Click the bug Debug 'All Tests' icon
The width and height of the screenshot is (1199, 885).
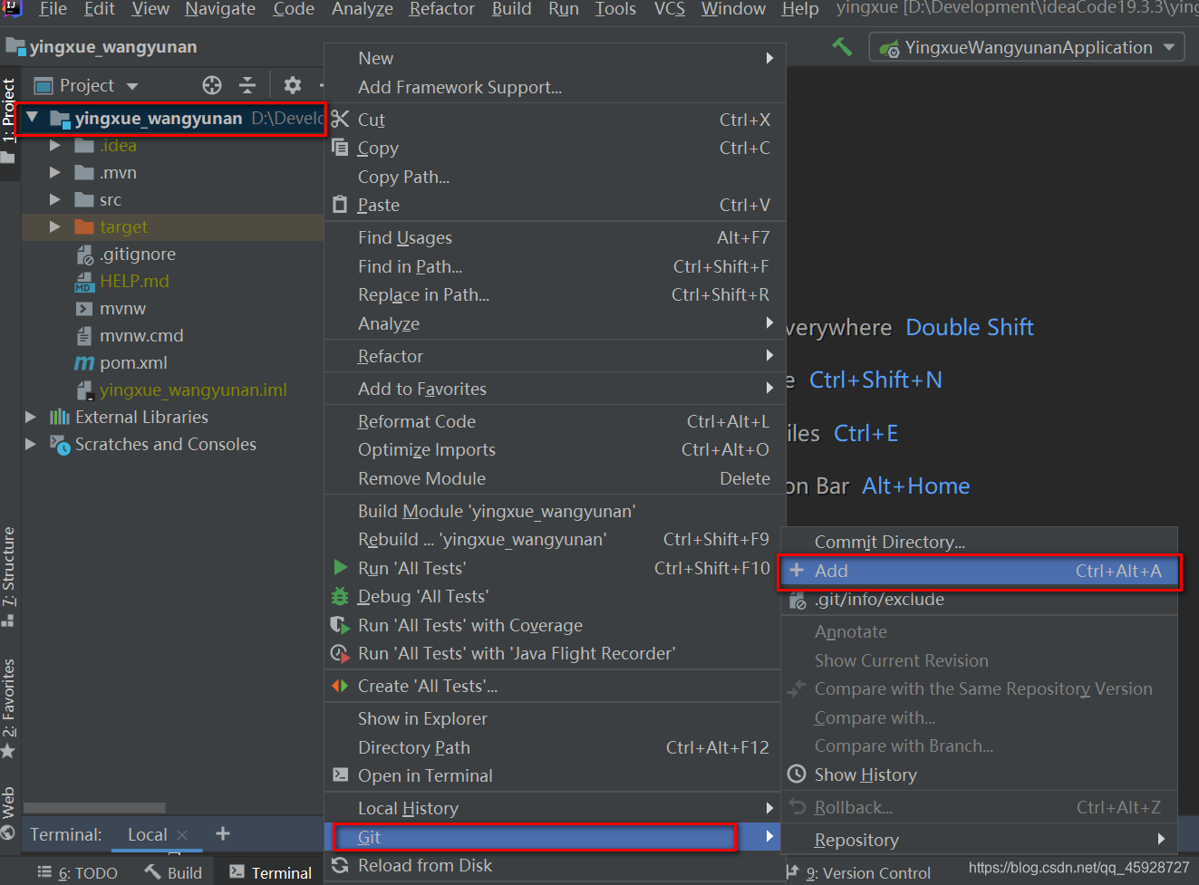click(x=340, y=596)
